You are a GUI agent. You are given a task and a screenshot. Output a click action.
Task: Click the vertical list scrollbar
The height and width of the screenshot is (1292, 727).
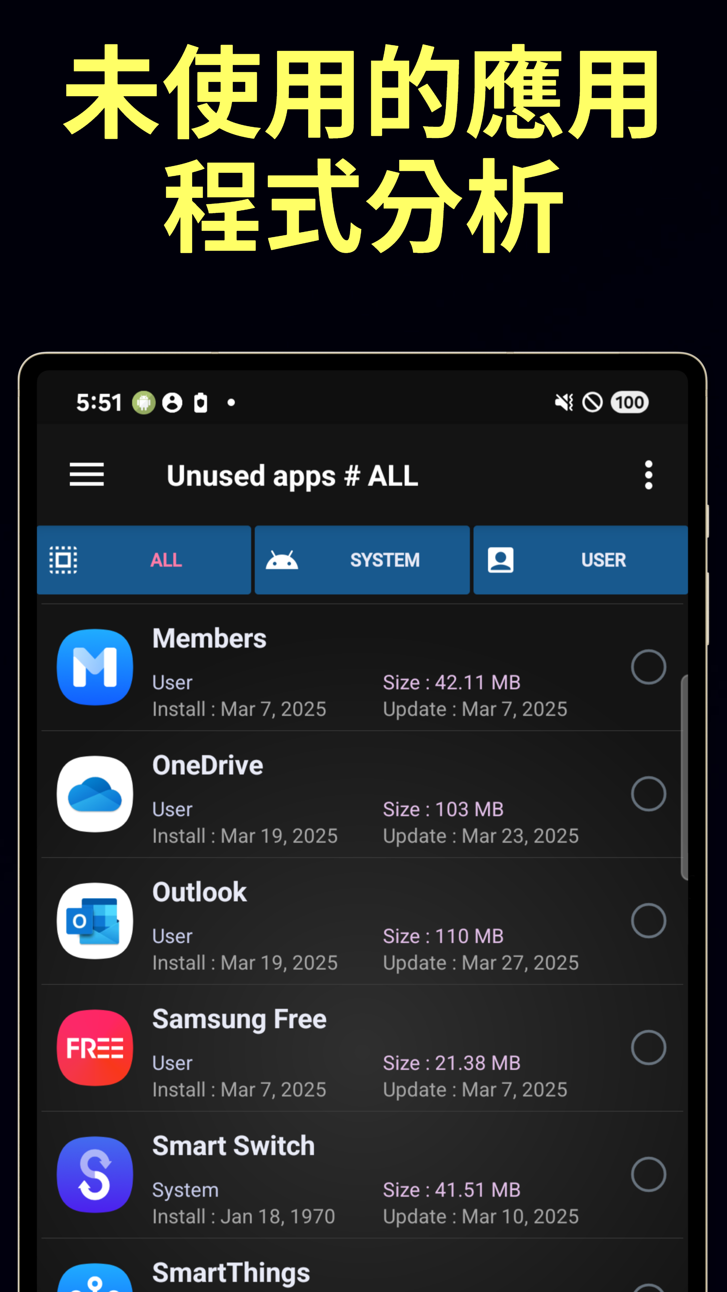coord(684,778)
